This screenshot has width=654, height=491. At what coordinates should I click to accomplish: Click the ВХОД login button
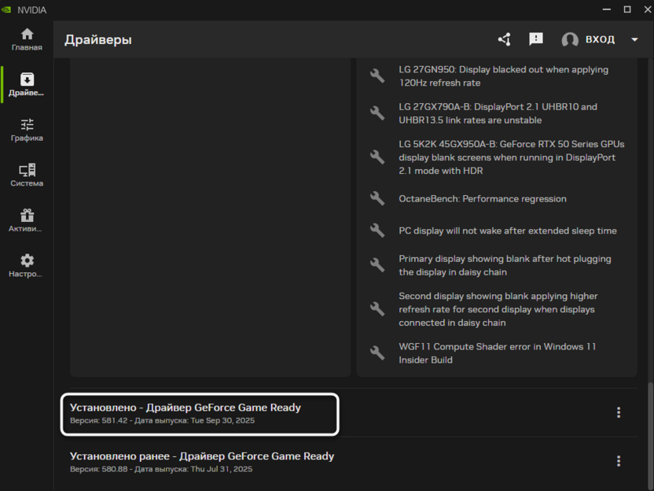[600, 39]
